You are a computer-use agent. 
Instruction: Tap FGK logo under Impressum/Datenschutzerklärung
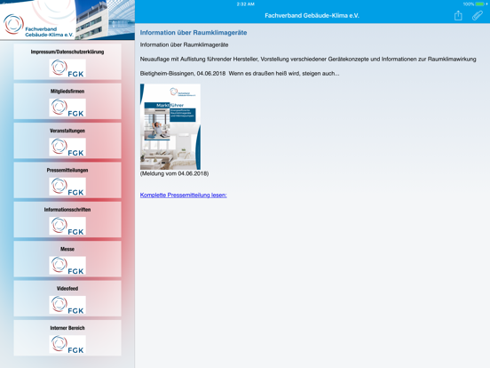pos(67,68)
